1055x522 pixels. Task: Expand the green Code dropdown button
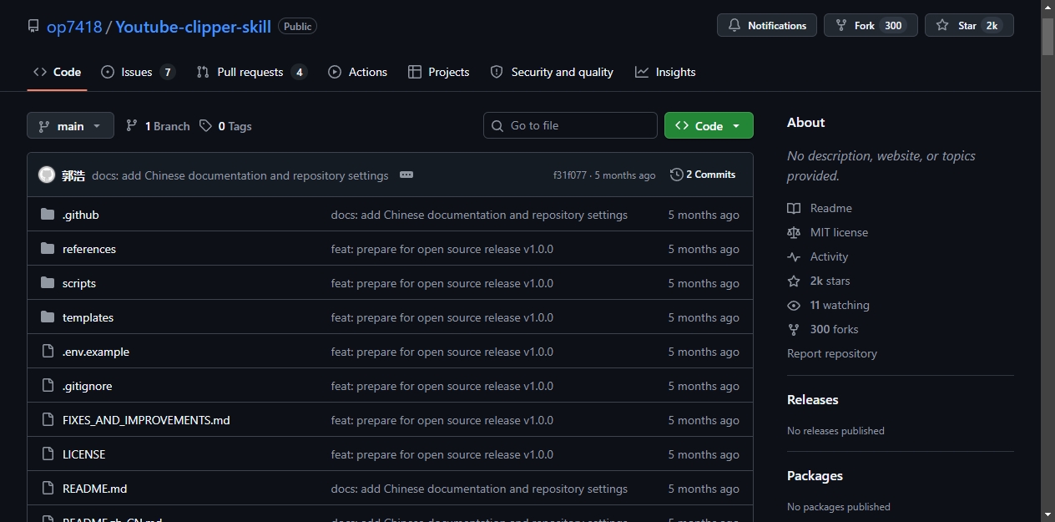click(x=709, y=125)
